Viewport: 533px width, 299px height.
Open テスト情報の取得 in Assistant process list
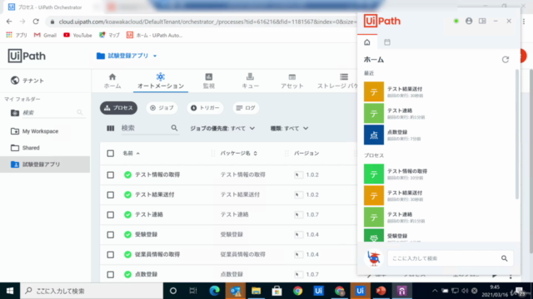click(439, 174)
